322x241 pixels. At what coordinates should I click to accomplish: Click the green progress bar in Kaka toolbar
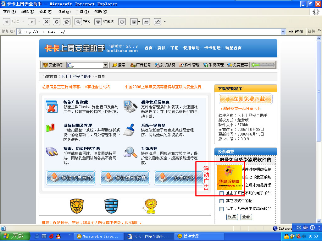coord(263,65)
